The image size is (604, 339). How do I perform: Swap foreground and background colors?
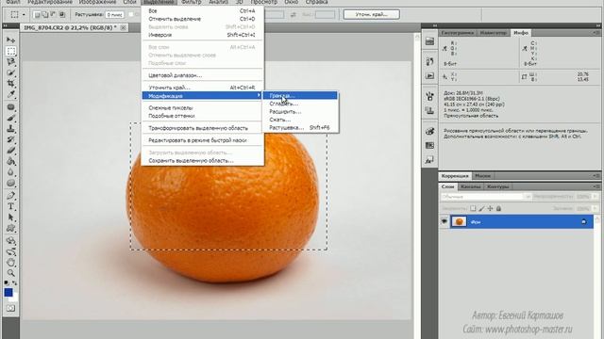click(15, 283)
